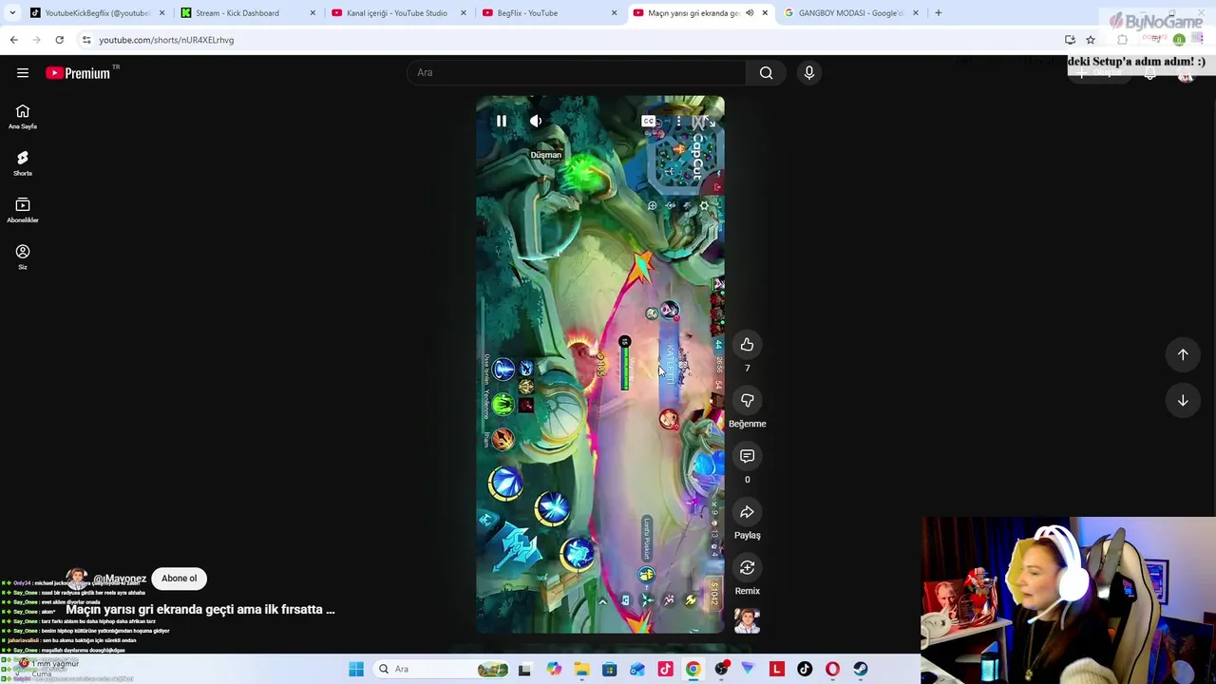Open the Siz profile section
Screen dimensions: 1216x684
pyautogui.click(x=23, y=256)
